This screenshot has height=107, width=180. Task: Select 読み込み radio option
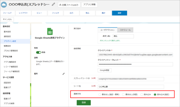coord(142,94)
